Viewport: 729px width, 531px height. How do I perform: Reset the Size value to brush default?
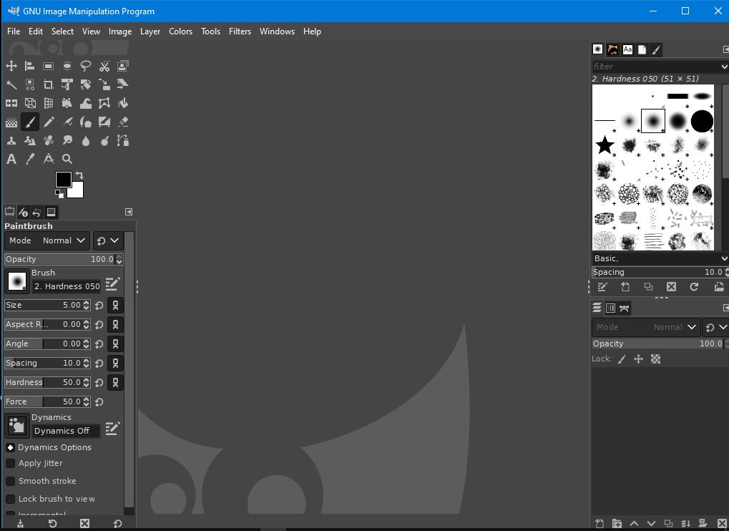99,306
